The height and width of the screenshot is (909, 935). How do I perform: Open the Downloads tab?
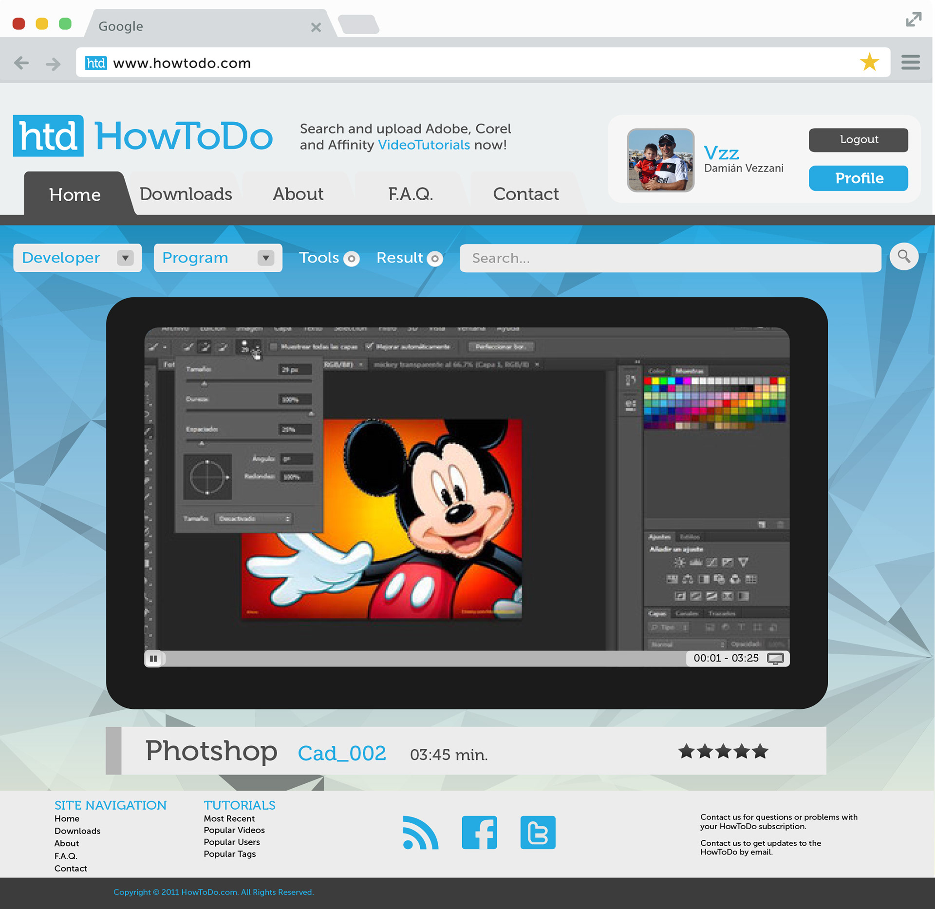[x=186, y=194]
